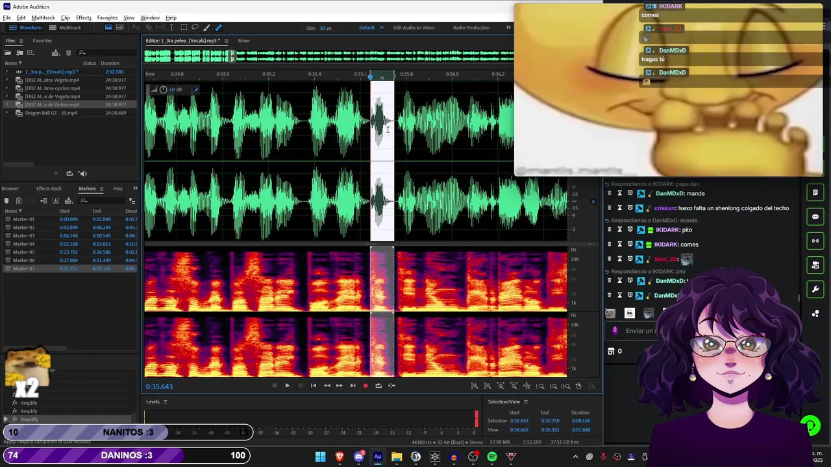Delete selected marker trash icon
Image resolution: width=831 pixels, height=467 pixels.
pos(18,200)
